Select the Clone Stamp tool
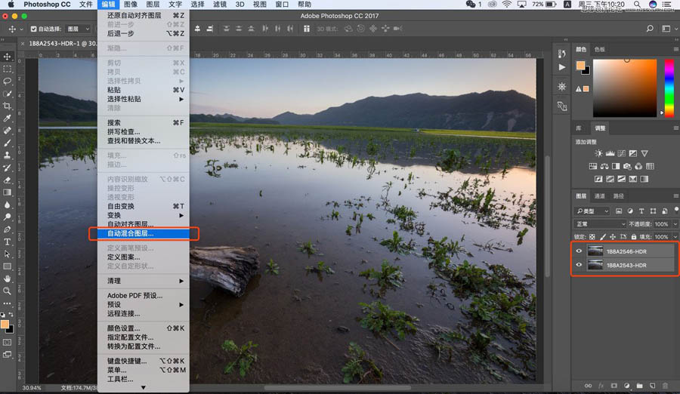The width and height of the screenshot is (680, 394). [x=8, y=155]
